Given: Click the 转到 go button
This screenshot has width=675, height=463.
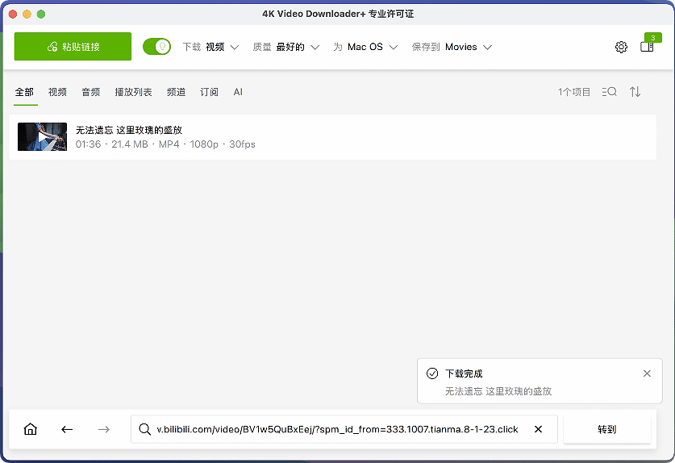Looking at the screenshot, I should click(607, 429).
